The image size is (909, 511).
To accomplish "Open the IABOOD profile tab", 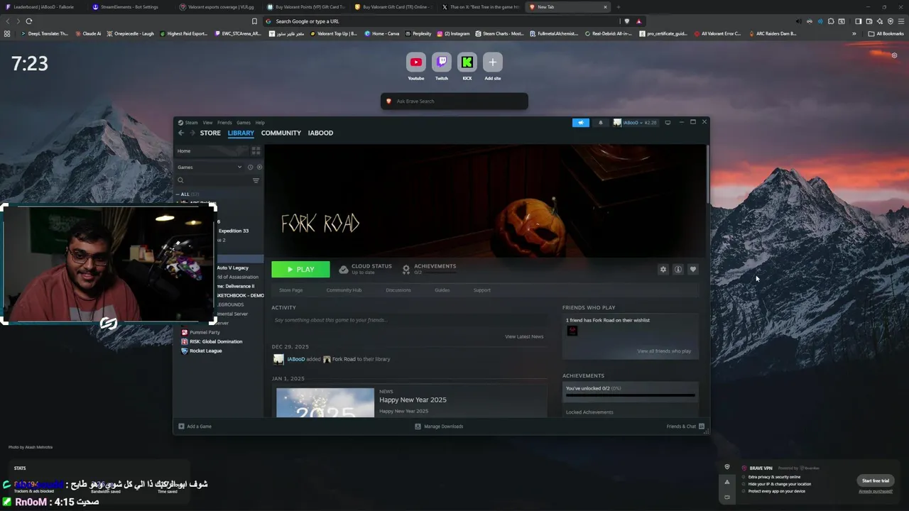I will coord(320,133).
